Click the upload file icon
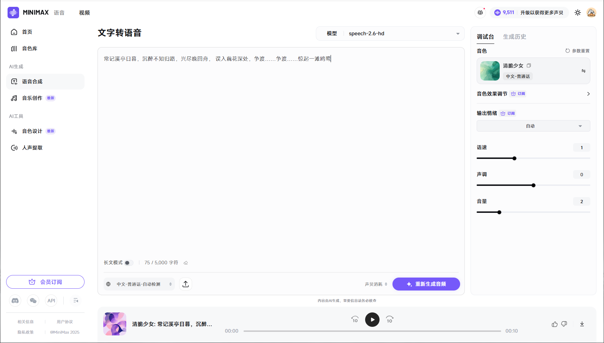The height and width of the screenshot is (343, 604). [x=186, y=284]
